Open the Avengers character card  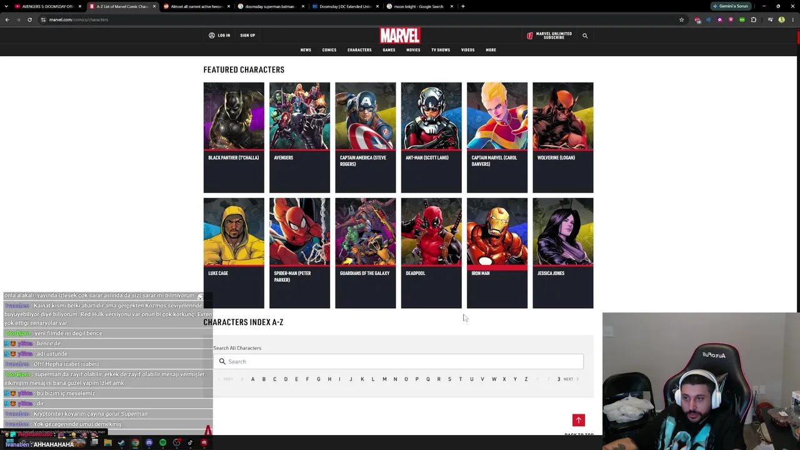click(x=299, y=137)
